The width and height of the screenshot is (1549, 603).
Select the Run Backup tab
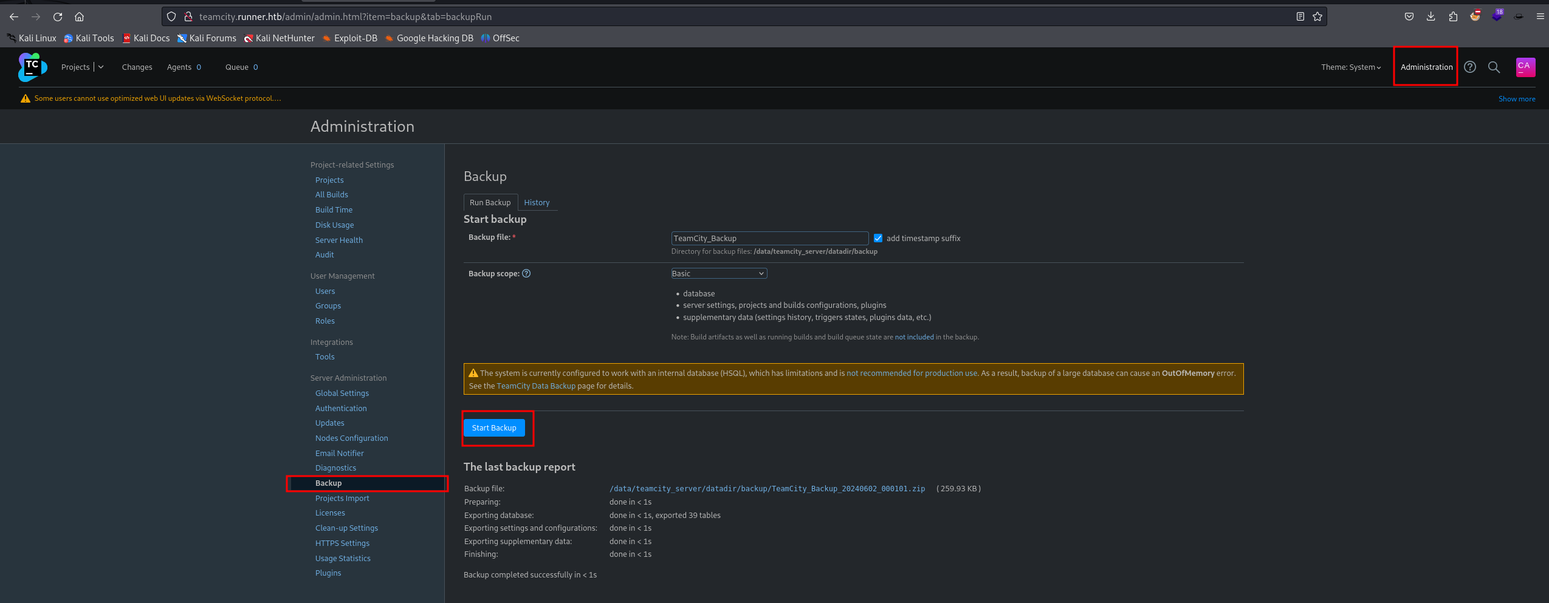tap(490, 203)
